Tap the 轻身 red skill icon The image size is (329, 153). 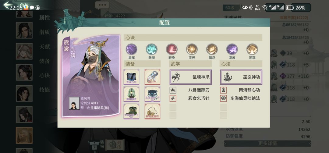(x=172, y=49)
